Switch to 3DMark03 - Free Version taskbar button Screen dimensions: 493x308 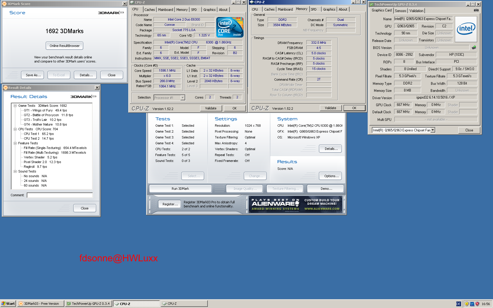pyautogui.click(x=40, y=304)
